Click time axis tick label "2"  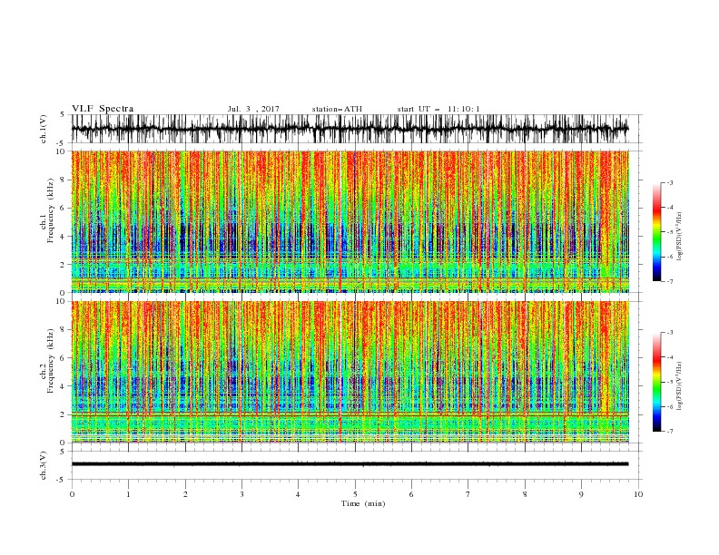coord(185,494)
